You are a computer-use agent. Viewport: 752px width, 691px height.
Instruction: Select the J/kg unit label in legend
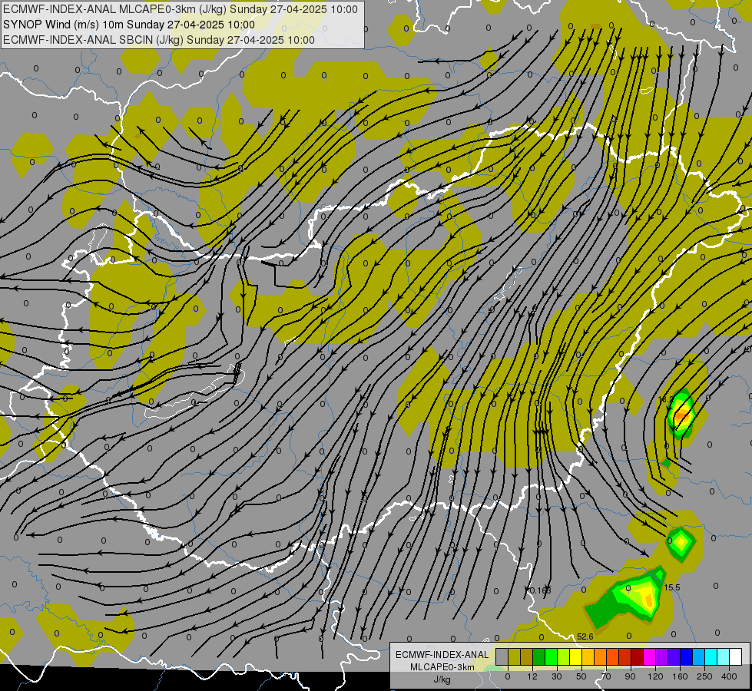click(x=442, y=679)
